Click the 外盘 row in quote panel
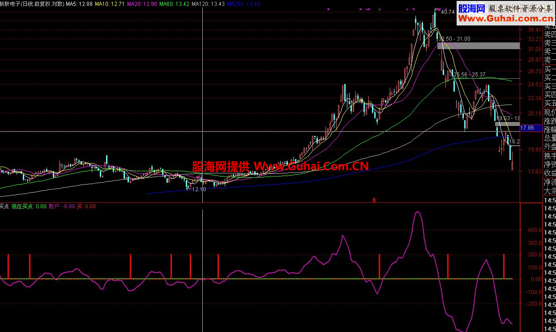 550,147
